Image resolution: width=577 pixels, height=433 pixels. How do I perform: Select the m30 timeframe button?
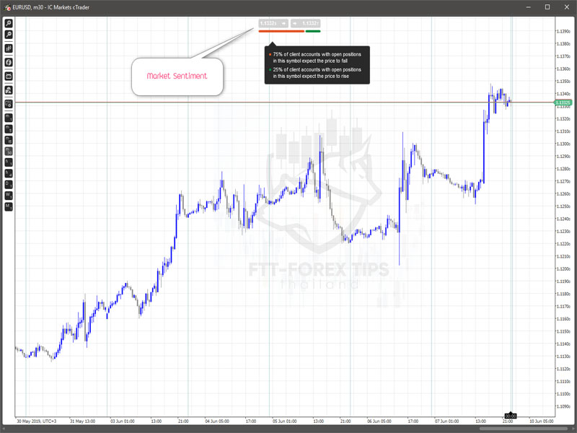pos(9,151)
